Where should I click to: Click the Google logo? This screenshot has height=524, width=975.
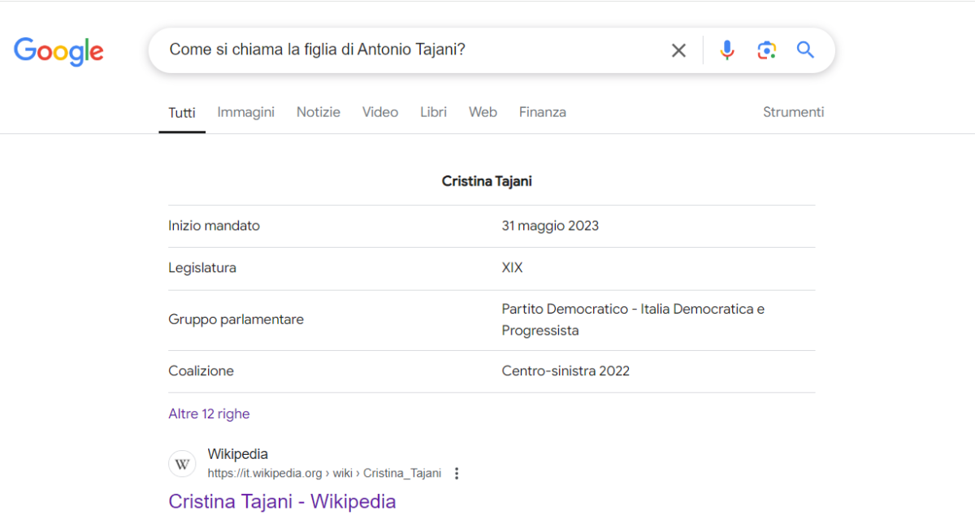coord(58,51)
